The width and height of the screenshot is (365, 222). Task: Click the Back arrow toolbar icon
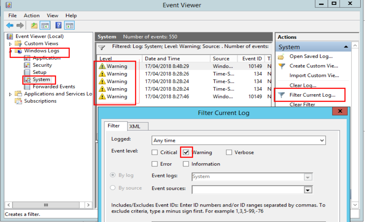[x=10, y=25]
